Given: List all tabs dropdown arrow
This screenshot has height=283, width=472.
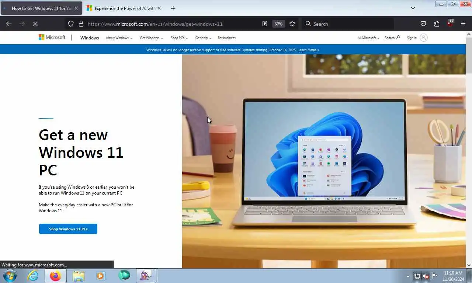Looking at the screenshot, I should 413,8.
